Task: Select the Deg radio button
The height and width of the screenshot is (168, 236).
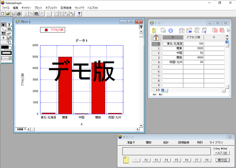Action: 214,149
